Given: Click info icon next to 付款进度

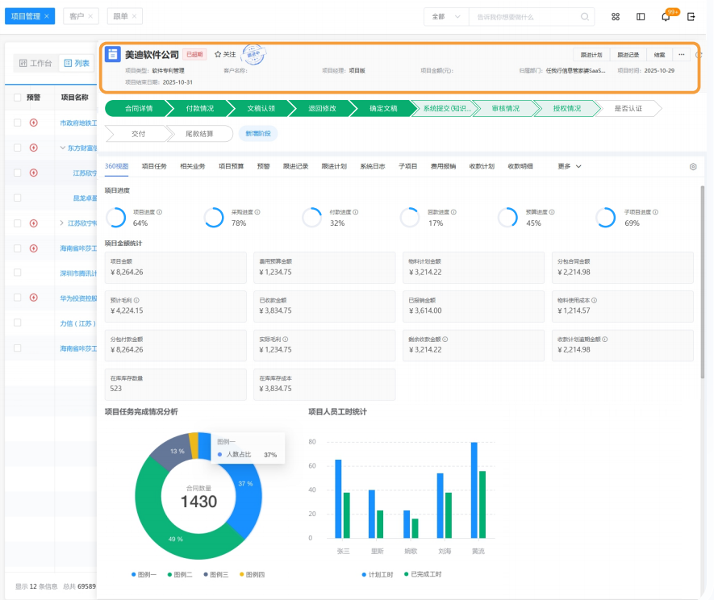Looking at the screenshot, I should (x=356, y=212).
